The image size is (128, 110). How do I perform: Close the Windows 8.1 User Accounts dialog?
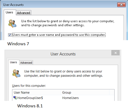(x=116, y=53)
